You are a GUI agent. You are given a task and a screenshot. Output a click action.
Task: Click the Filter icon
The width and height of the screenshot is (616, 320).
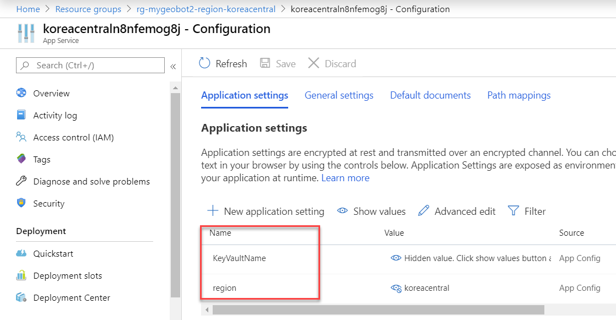(513, 211)
